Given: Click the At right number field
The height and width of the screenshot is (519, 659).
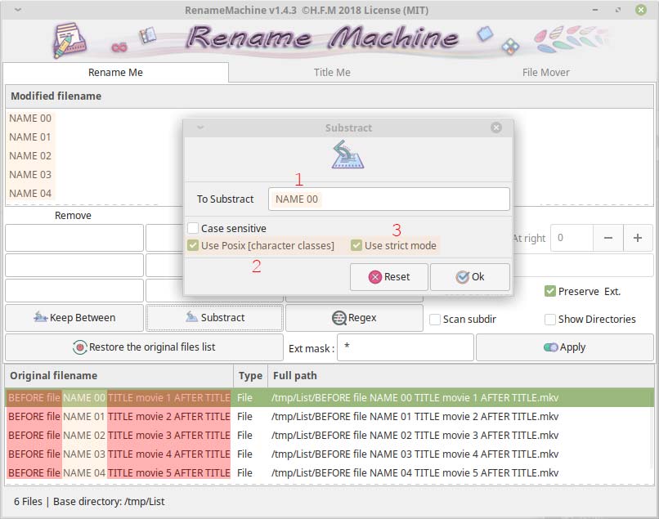Looking at the screenshot, I should pyautogui.click(x=572, y=238).
